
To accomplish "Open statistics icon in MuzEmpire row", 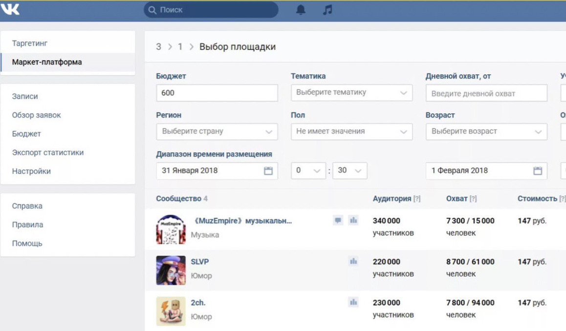I will click(x=353, y=220).
